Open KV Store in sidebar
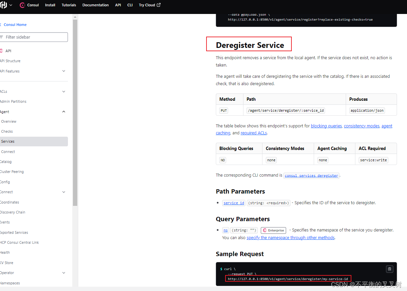 [7, 263]
